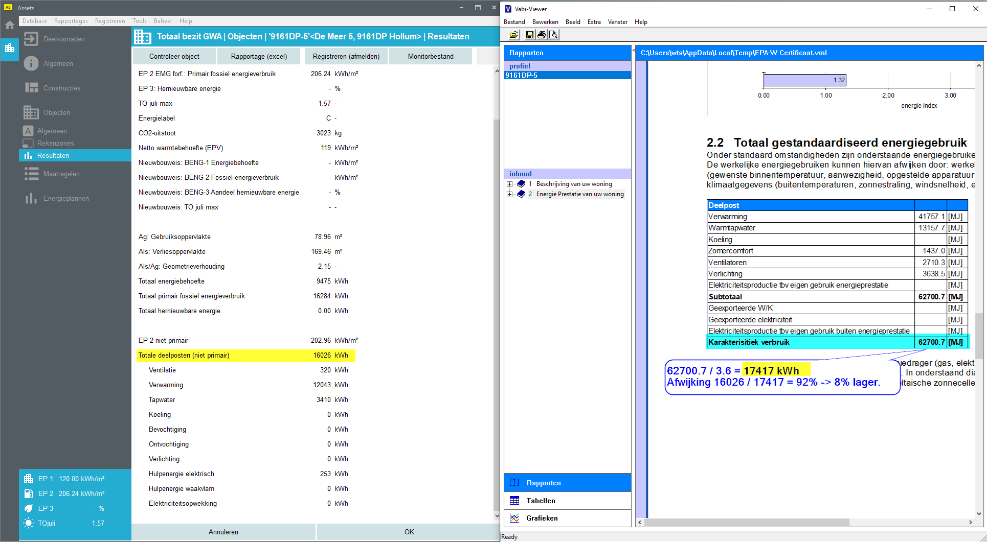Viewport: 987px width, 542px height.
Task: Open Algemeen under Objecten
Action: click(x=52, y=131)
